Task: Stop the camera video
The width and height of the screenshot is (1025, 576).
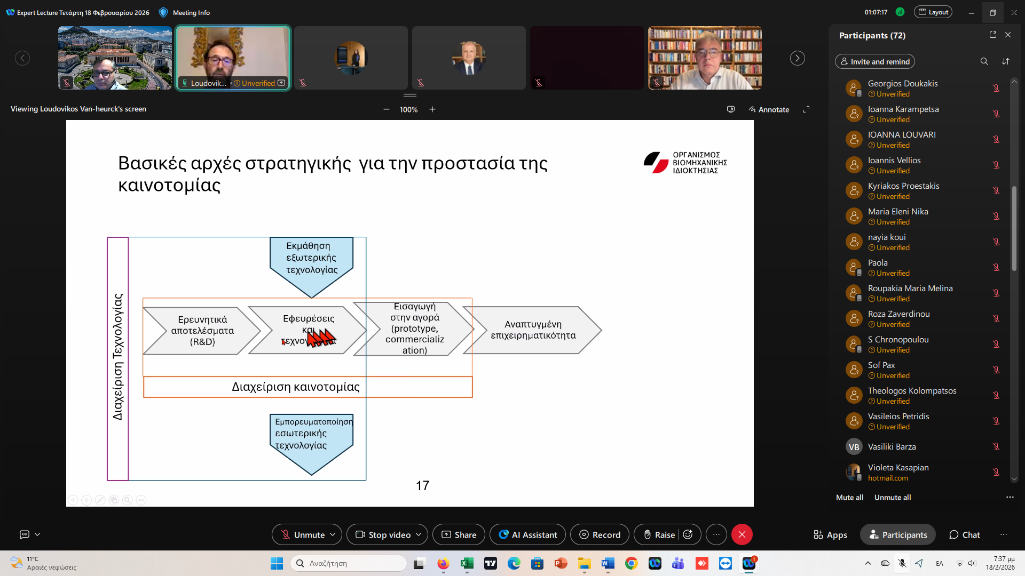Action: tap(383, 534)
